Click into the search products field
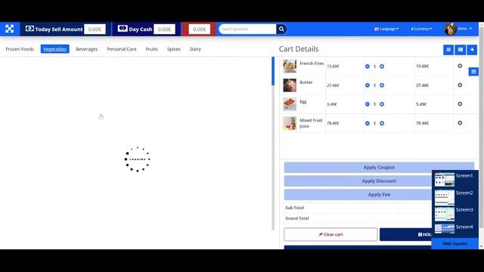 pos(248,29)
